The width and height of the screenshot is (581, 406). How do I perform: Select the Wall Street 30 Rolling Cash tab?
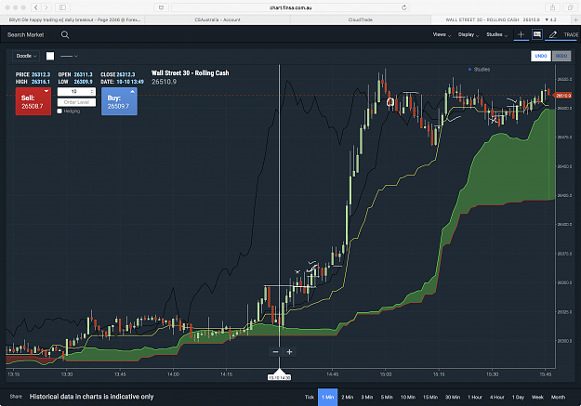(501, 20)
